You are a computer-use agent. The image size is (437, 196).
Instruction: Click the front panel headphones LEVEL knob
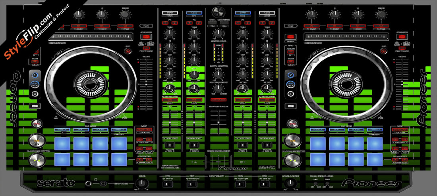(x=142, y=183)
